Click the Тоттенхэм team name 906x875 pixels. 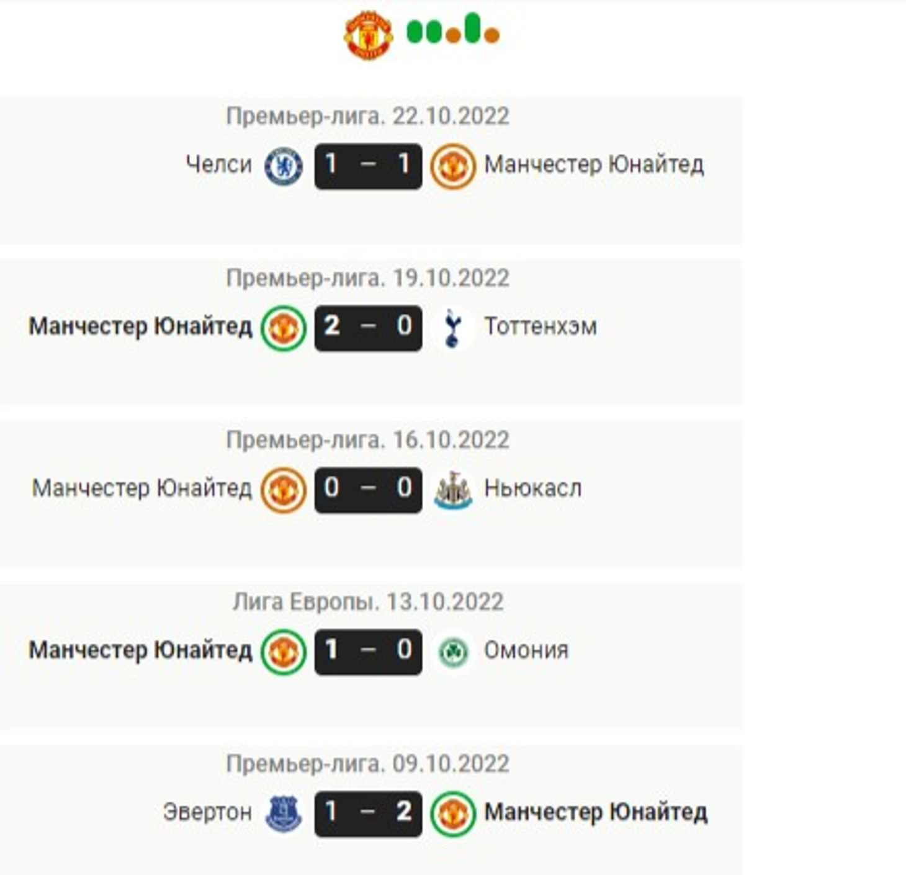click(540, 326)
